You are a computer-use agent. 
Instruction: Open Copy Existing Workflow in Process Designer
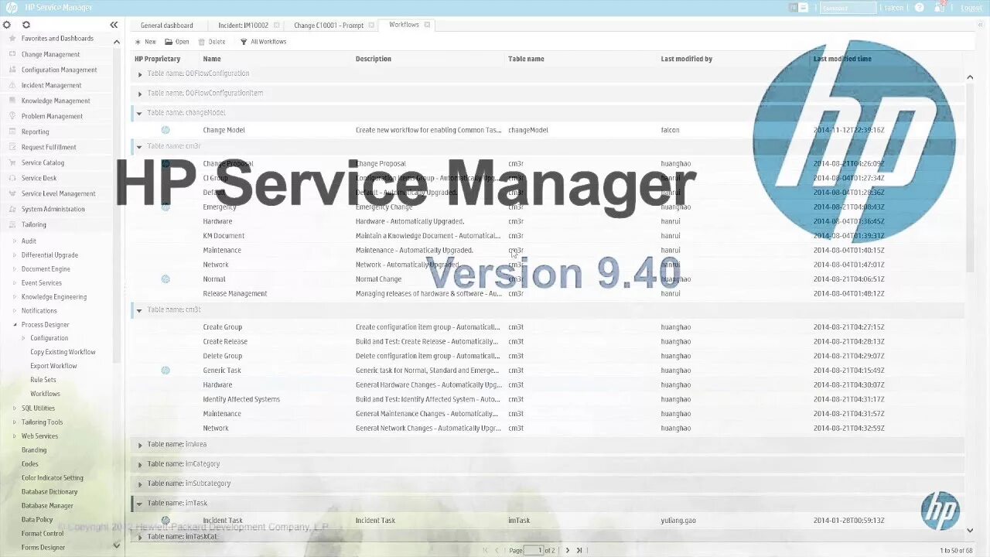[x=63, y=352]
